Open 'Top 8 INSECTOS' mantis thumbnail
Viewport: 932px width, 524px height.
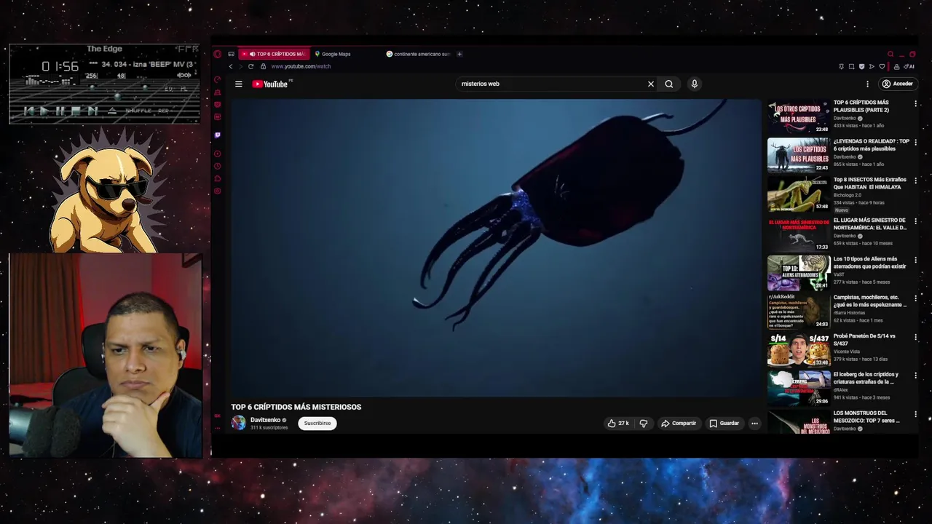pos(799,194)
